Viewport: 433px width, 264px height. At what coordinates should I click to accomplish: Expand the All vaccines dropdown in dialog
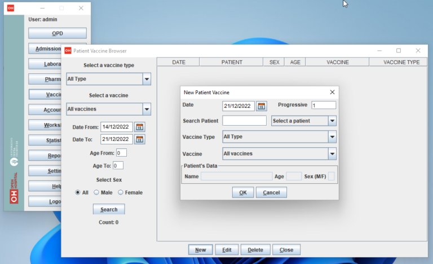pyautogui.click(x=332, y=153)
